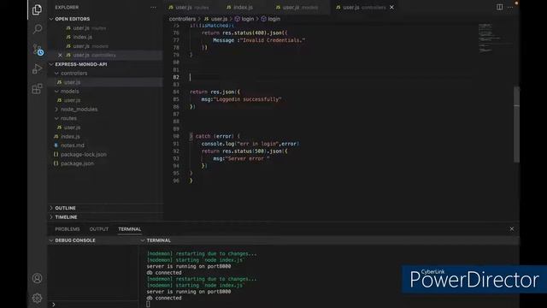Screen dimensions: 547x308
Task: Click controllers breadcrumb segment
Action: 182,19
